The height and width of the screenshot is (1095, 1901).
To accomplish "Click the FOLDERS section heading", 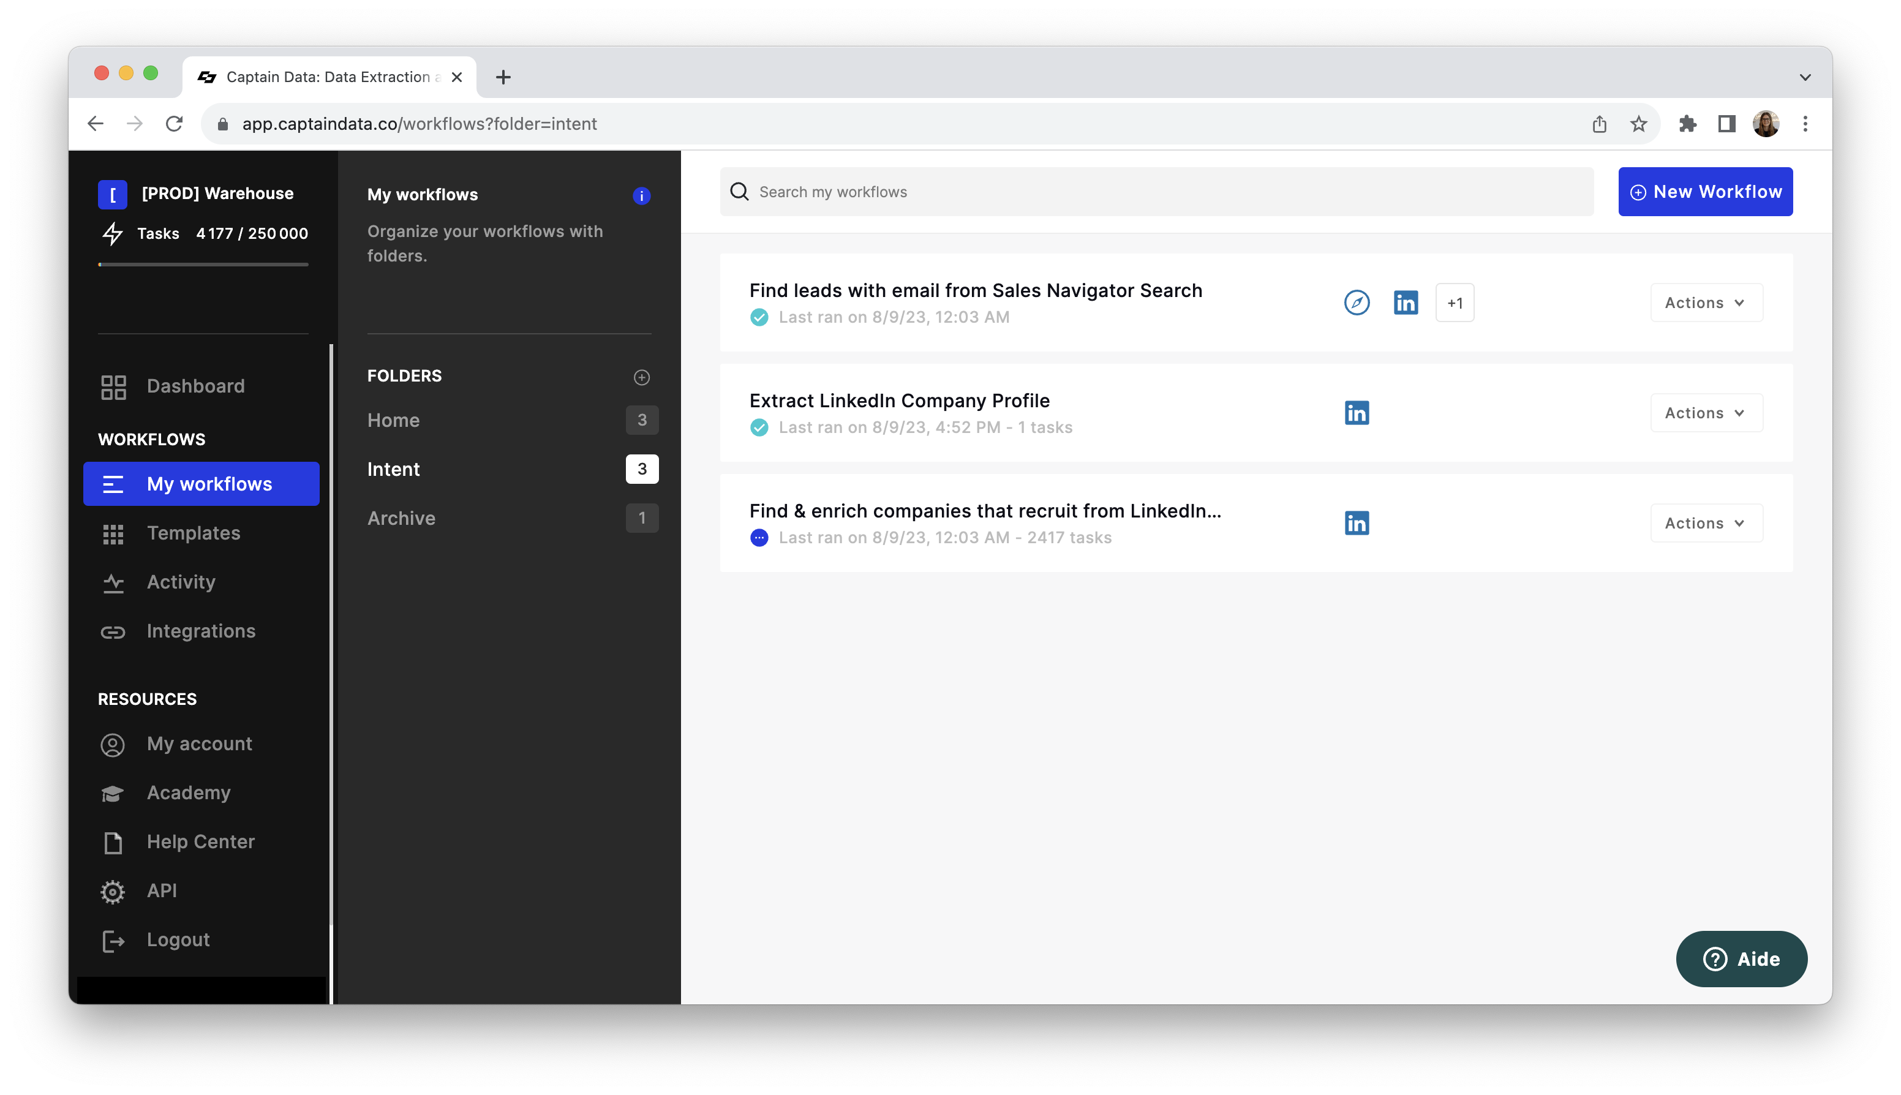I will tap(405, 376).
